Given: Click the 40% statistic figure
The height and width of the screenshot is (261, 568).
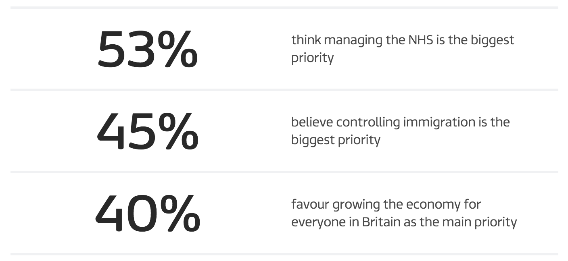Looking at the screenshot, I should (x=147, y=213).
